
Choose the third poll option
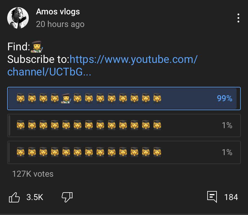(x=124, y=152)
